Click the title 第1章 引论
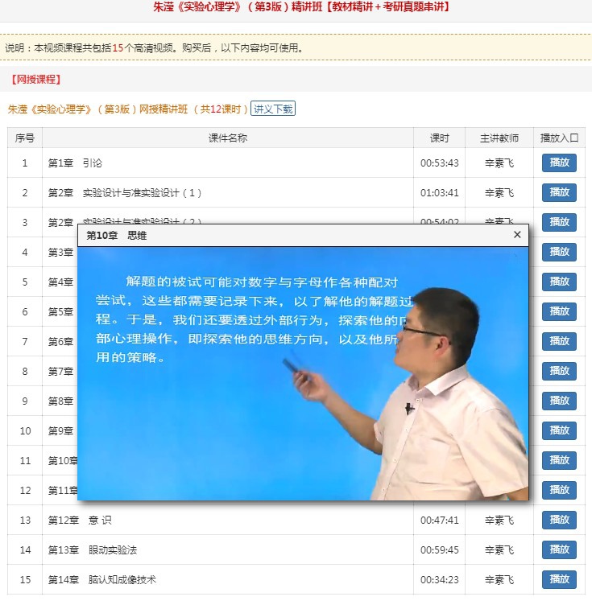Screen dimensions: 592x605 (75, 163)
